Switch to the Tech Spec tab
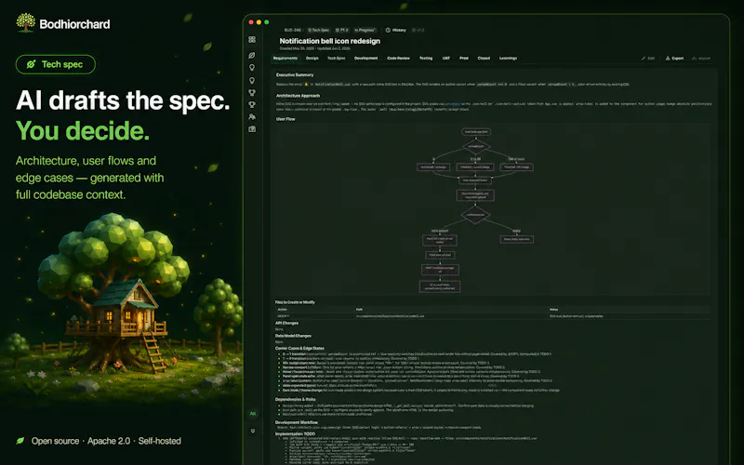 337,59
